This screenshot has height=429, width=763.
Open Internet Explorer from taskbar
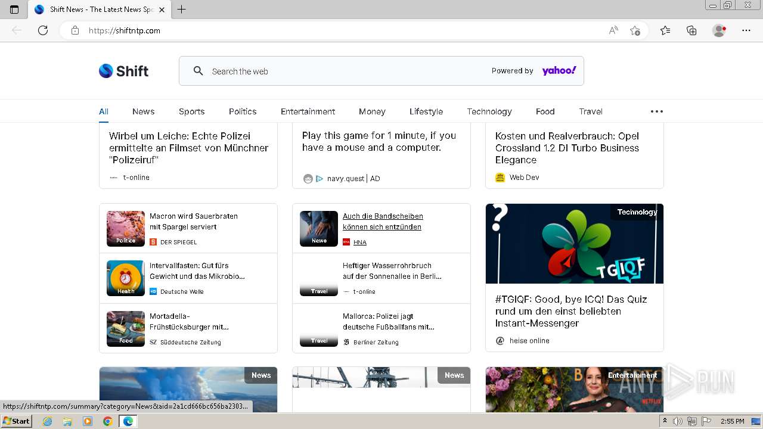pyautogui.click(x=48, y=421)
